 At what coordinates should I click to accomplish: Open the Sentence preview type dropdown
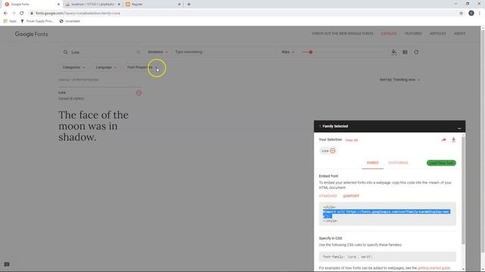tap(158, 52)
